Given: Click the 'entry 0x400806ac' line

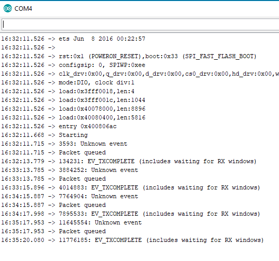Looking at the screenshot, I should pyautogui.click(x=59, y=126).
